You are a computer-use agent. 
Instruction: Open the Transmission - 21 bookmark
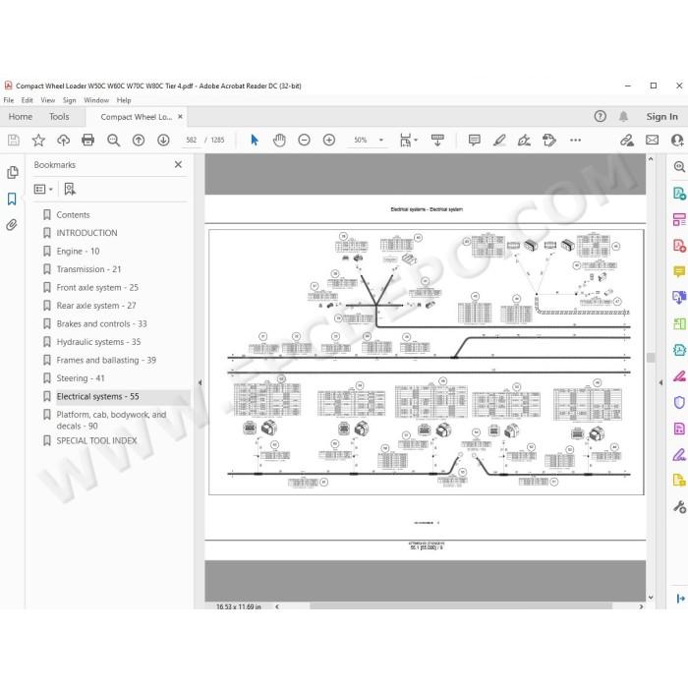pos(88,269)
